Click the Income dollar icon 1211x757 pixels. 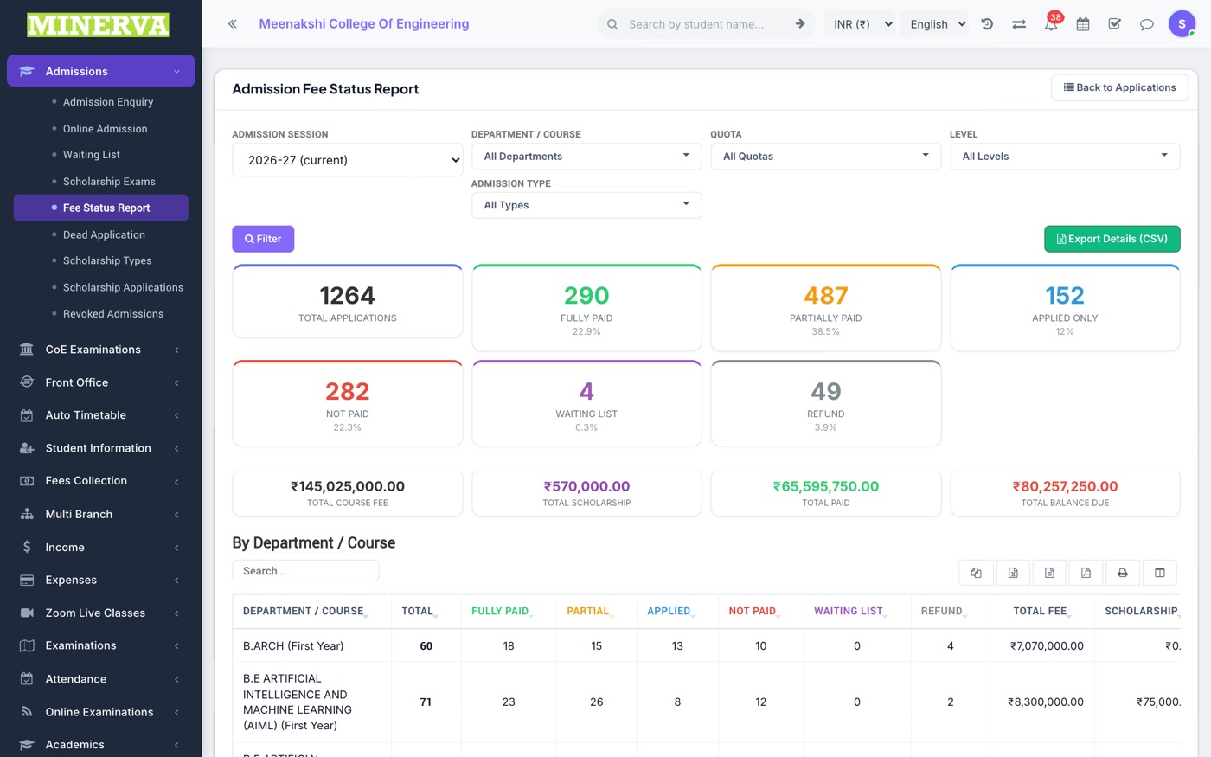tap(27, 548)
